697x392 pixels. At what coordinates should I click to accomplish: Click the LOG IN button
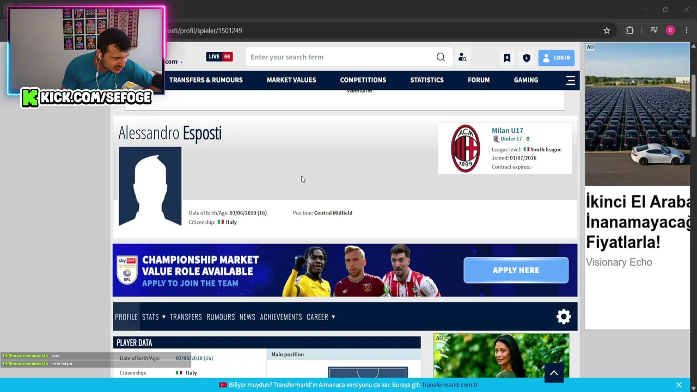[556, 58]
